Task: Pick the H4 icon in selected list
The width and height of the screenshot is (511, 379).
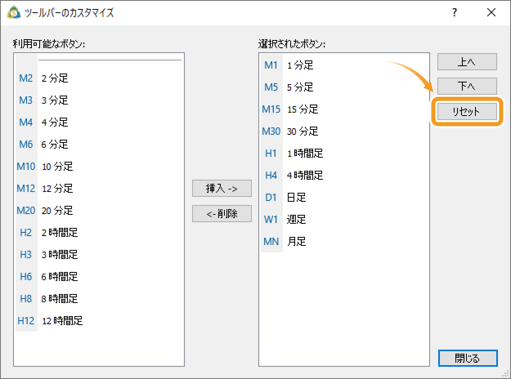Action: pyautogui.click(x=271, y=176)
